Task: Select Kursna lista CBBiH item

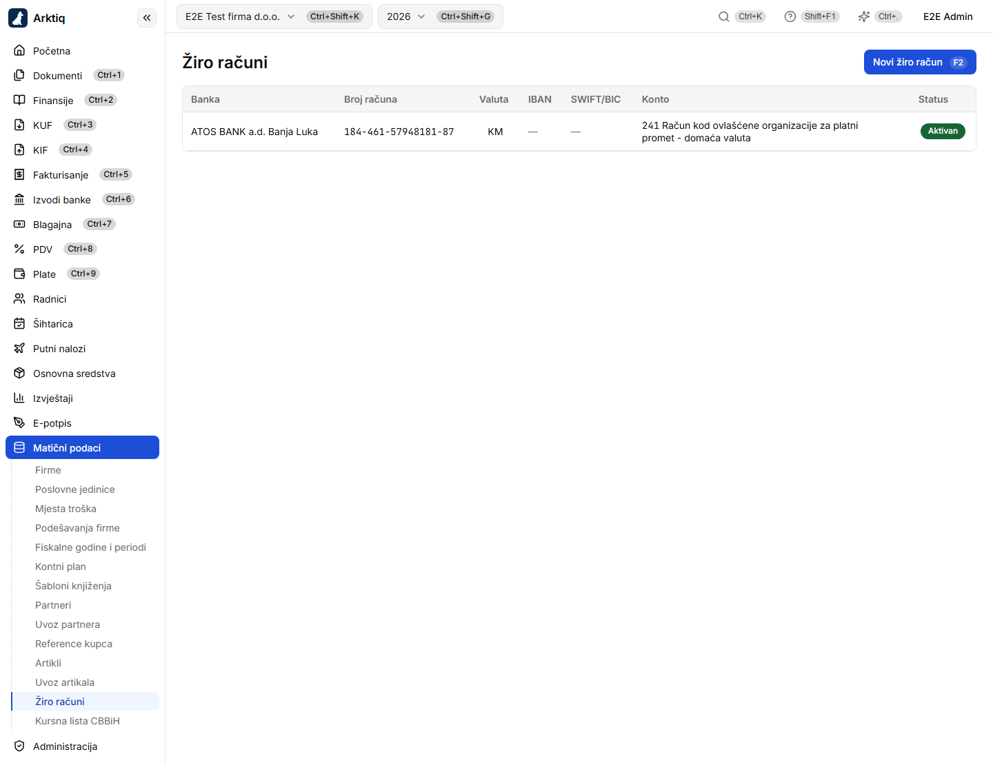Action: pyautogui.click(x=77, y=721)
